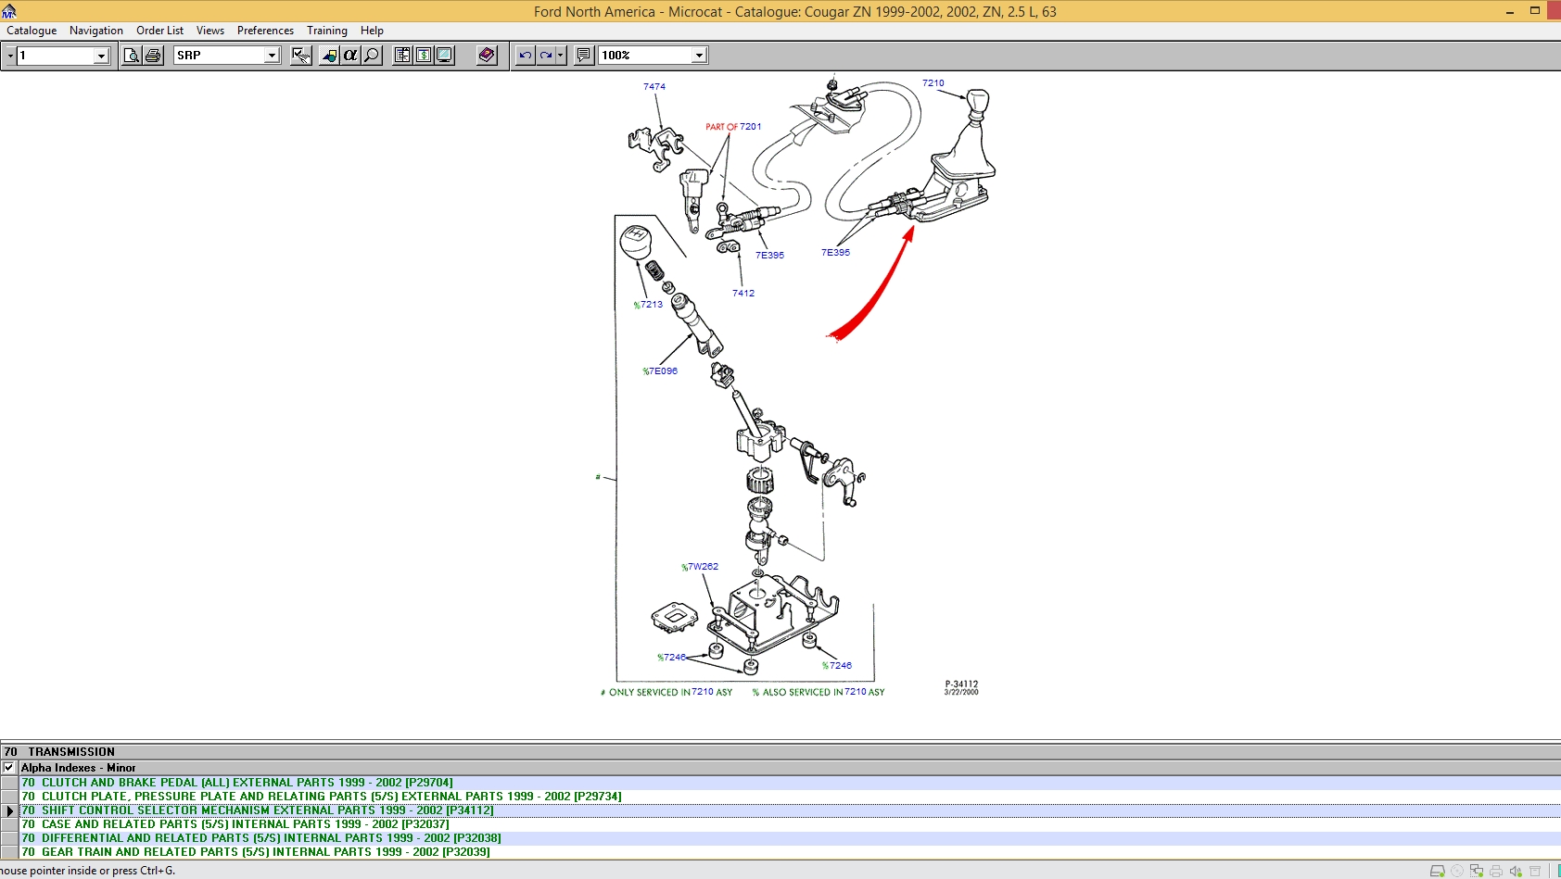Click the Microcat app icon in title bar
The width and height of the screenshot is (1561, 879).
click(x=9, y=11)
